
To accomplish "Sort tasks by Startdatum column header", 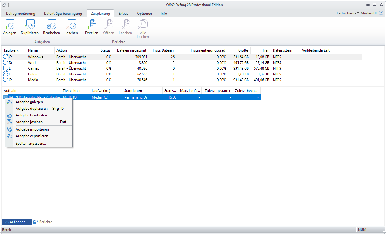I will (x=142, y=91).
